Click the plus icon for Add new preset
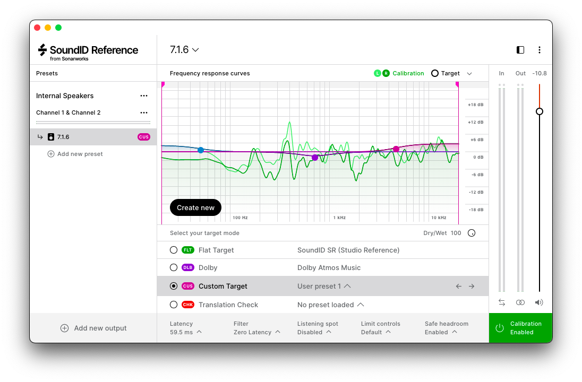Viewport: 582px width, 382px height. pos(51,154)
